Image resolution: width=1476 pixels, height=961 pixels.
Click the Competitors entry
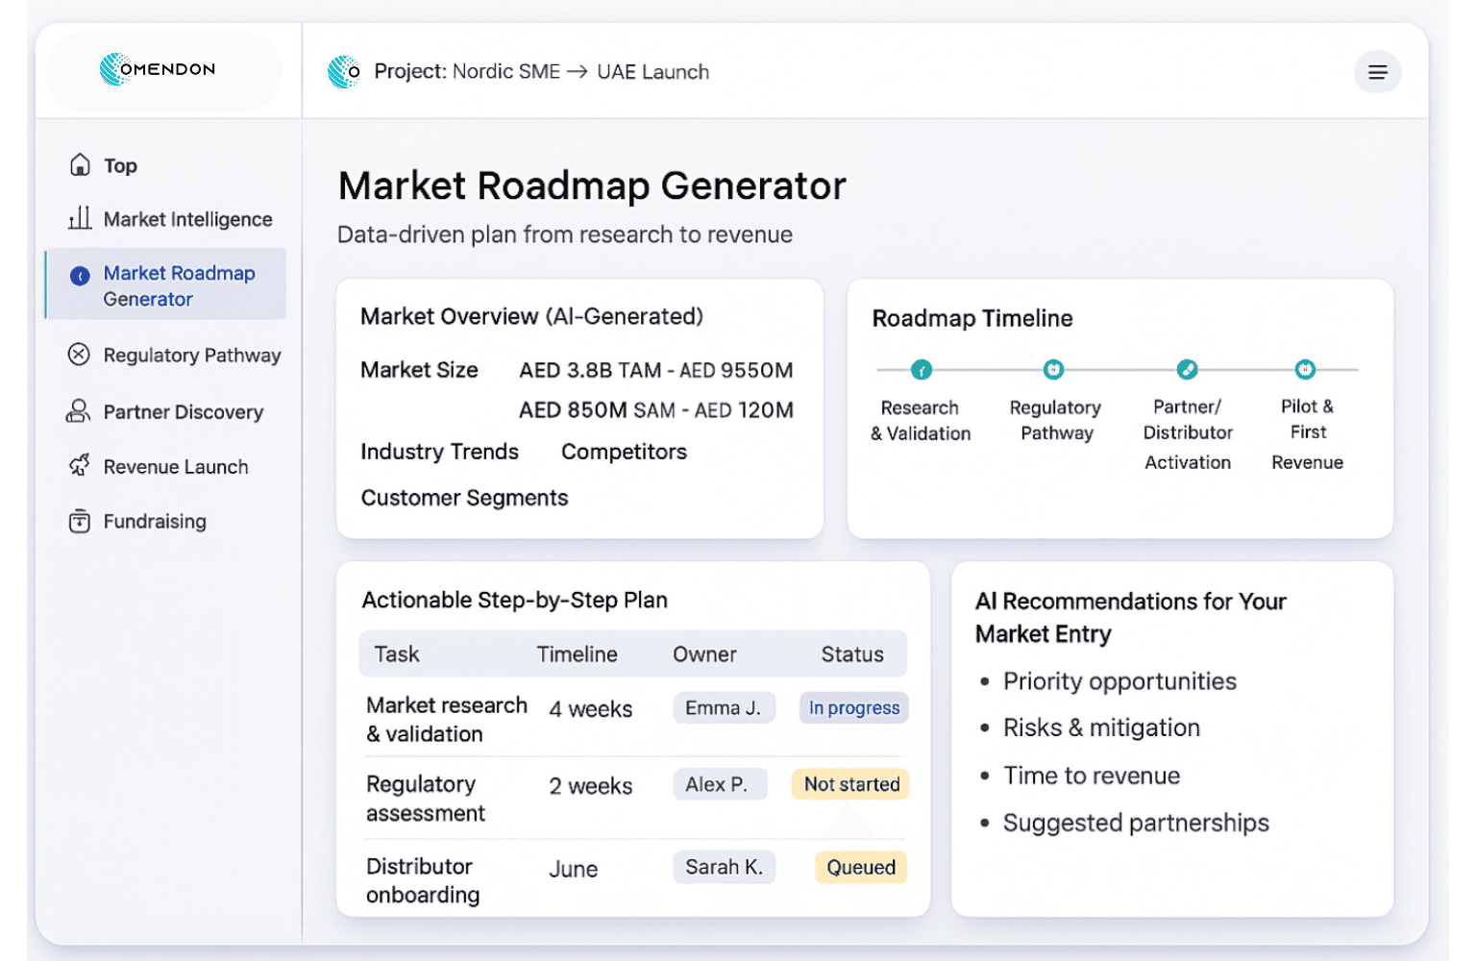click(624, 452)
